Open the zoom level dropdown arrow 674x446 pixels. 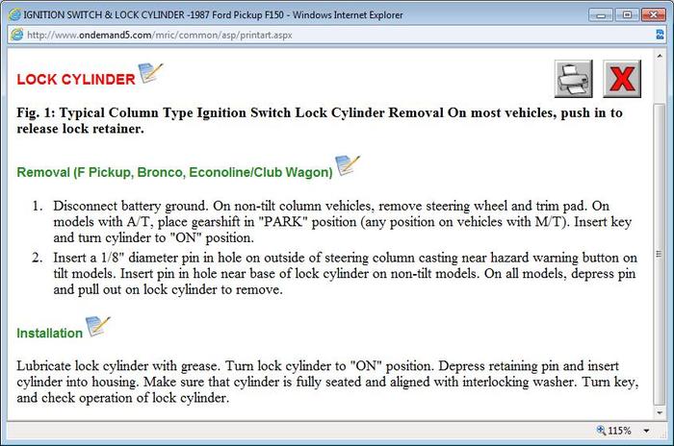(646, 431)
